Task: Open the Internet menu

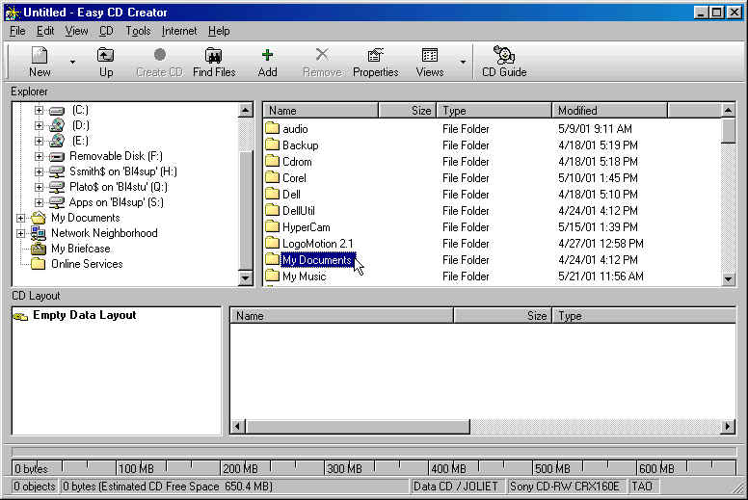Action: click(x=179, y=31)
